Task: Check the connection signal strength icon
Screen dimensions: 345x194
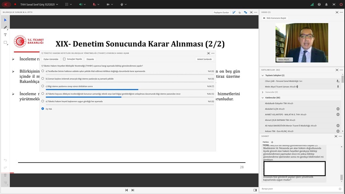Action: pos(312,4)
